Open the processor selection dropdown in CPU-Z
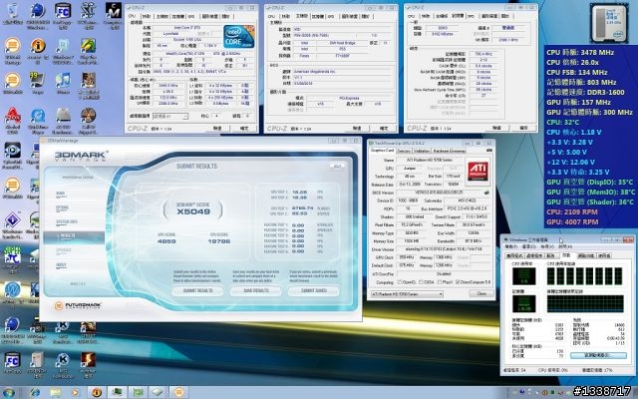The height and width of the screenshot is (399, 638). (170, 116)
